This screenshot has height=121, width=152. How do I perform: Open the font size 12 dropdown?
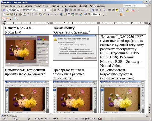pyautogui.click(x=50, y=10)
